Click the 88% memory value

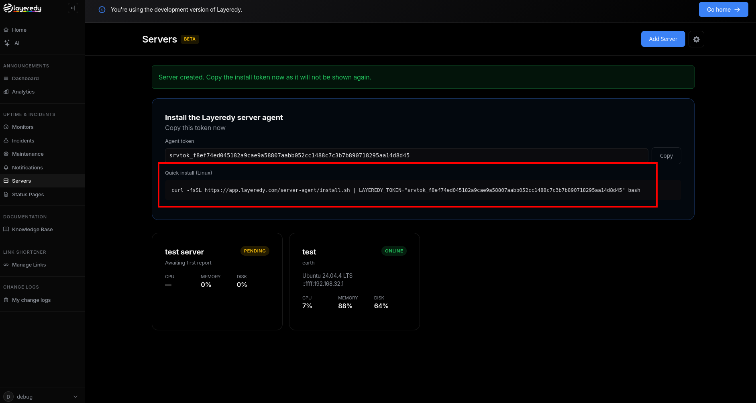coord(345,306)
